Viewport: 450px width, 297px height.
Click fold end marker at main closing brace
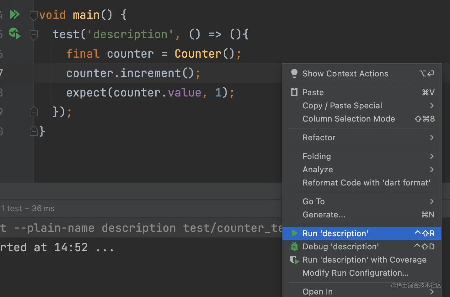[34, 131]
